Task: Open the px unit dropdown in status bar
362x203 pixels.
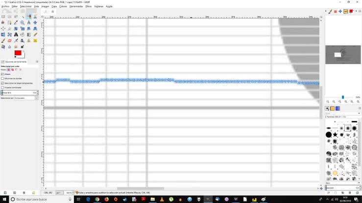Action: [x=59, y=193]
